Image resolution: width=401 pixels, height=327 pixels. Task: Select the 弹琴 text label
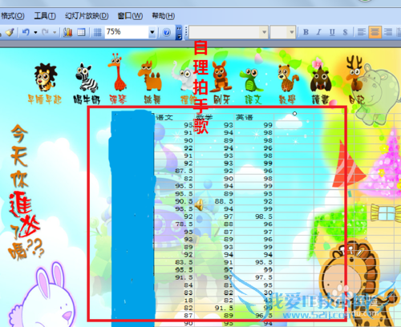[x=118, y=99]
